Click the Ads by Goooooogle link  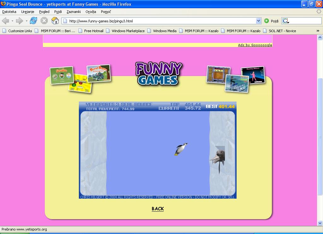(x=255, y=45)
